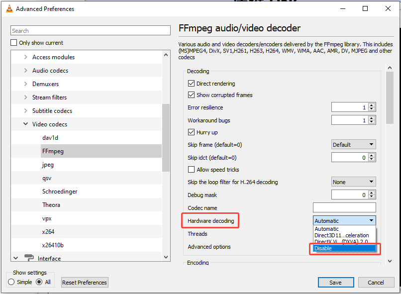The image size is (401, 294).
Task: Click Error resilience number field
Action: tap(350, 107)
